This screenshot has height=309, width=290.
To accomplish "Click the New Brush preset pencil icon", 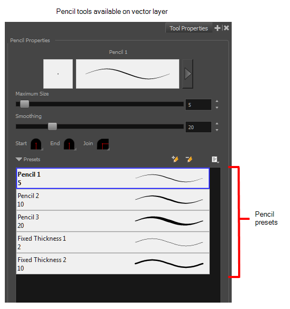I will click(175, 159).
